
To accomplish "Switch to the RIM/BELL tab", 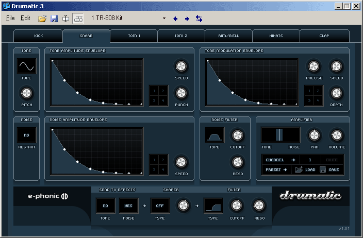I will click(x=228, y=36).
